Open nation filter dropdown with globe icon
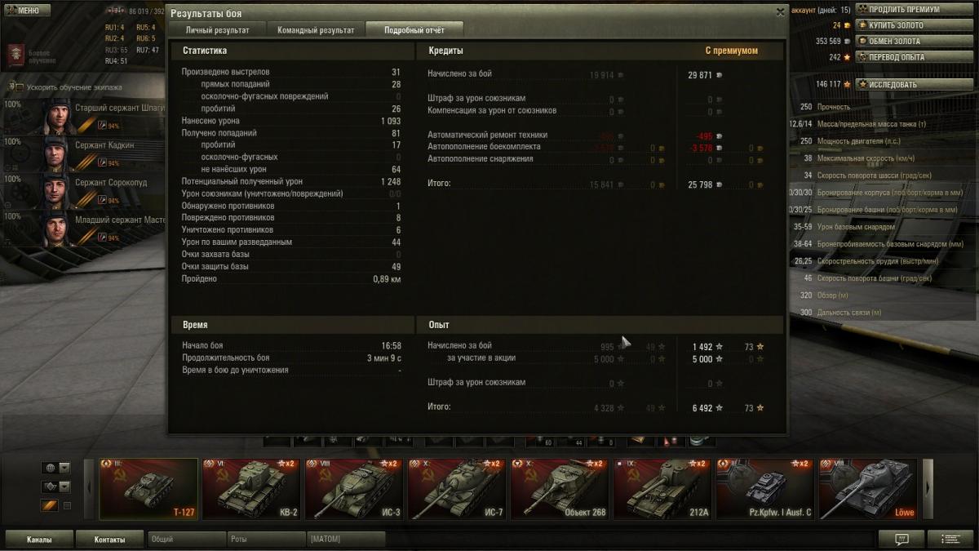The image size is (979, 551). point(56,468)
